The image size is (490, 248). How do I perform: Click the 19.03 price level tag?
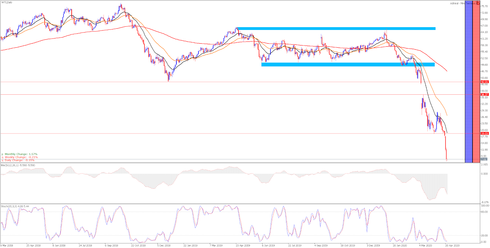(484, 133)
